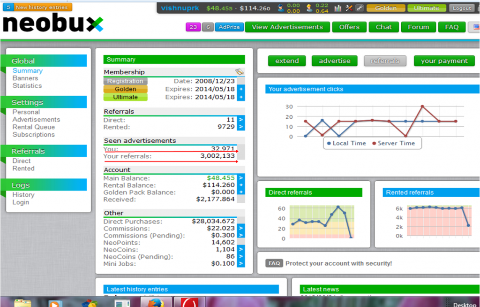Open Subscriptions in the sidebar
The image size is (480, 307).
[x=34, y=135]
